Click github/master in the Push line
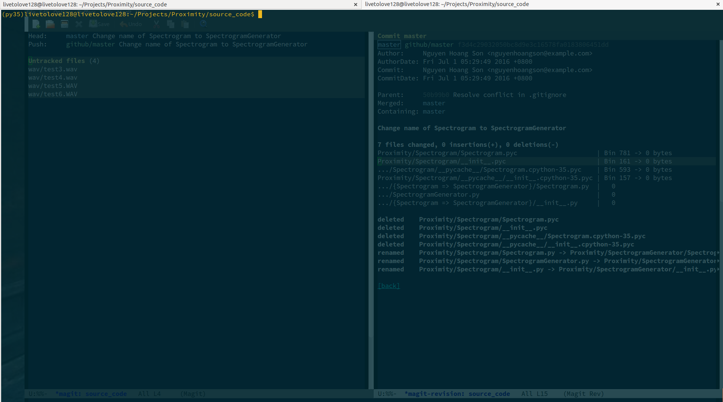 [x=91, y=44]
